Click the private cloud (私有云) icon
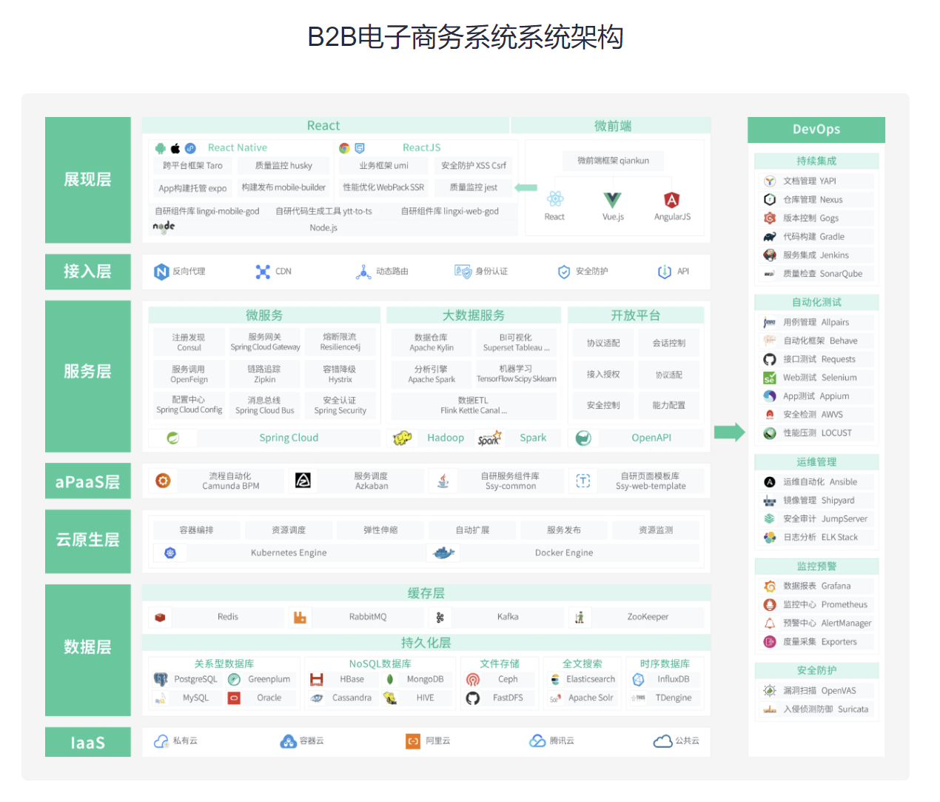The height and width of the screenshot is (802, 940). (161, 741)
